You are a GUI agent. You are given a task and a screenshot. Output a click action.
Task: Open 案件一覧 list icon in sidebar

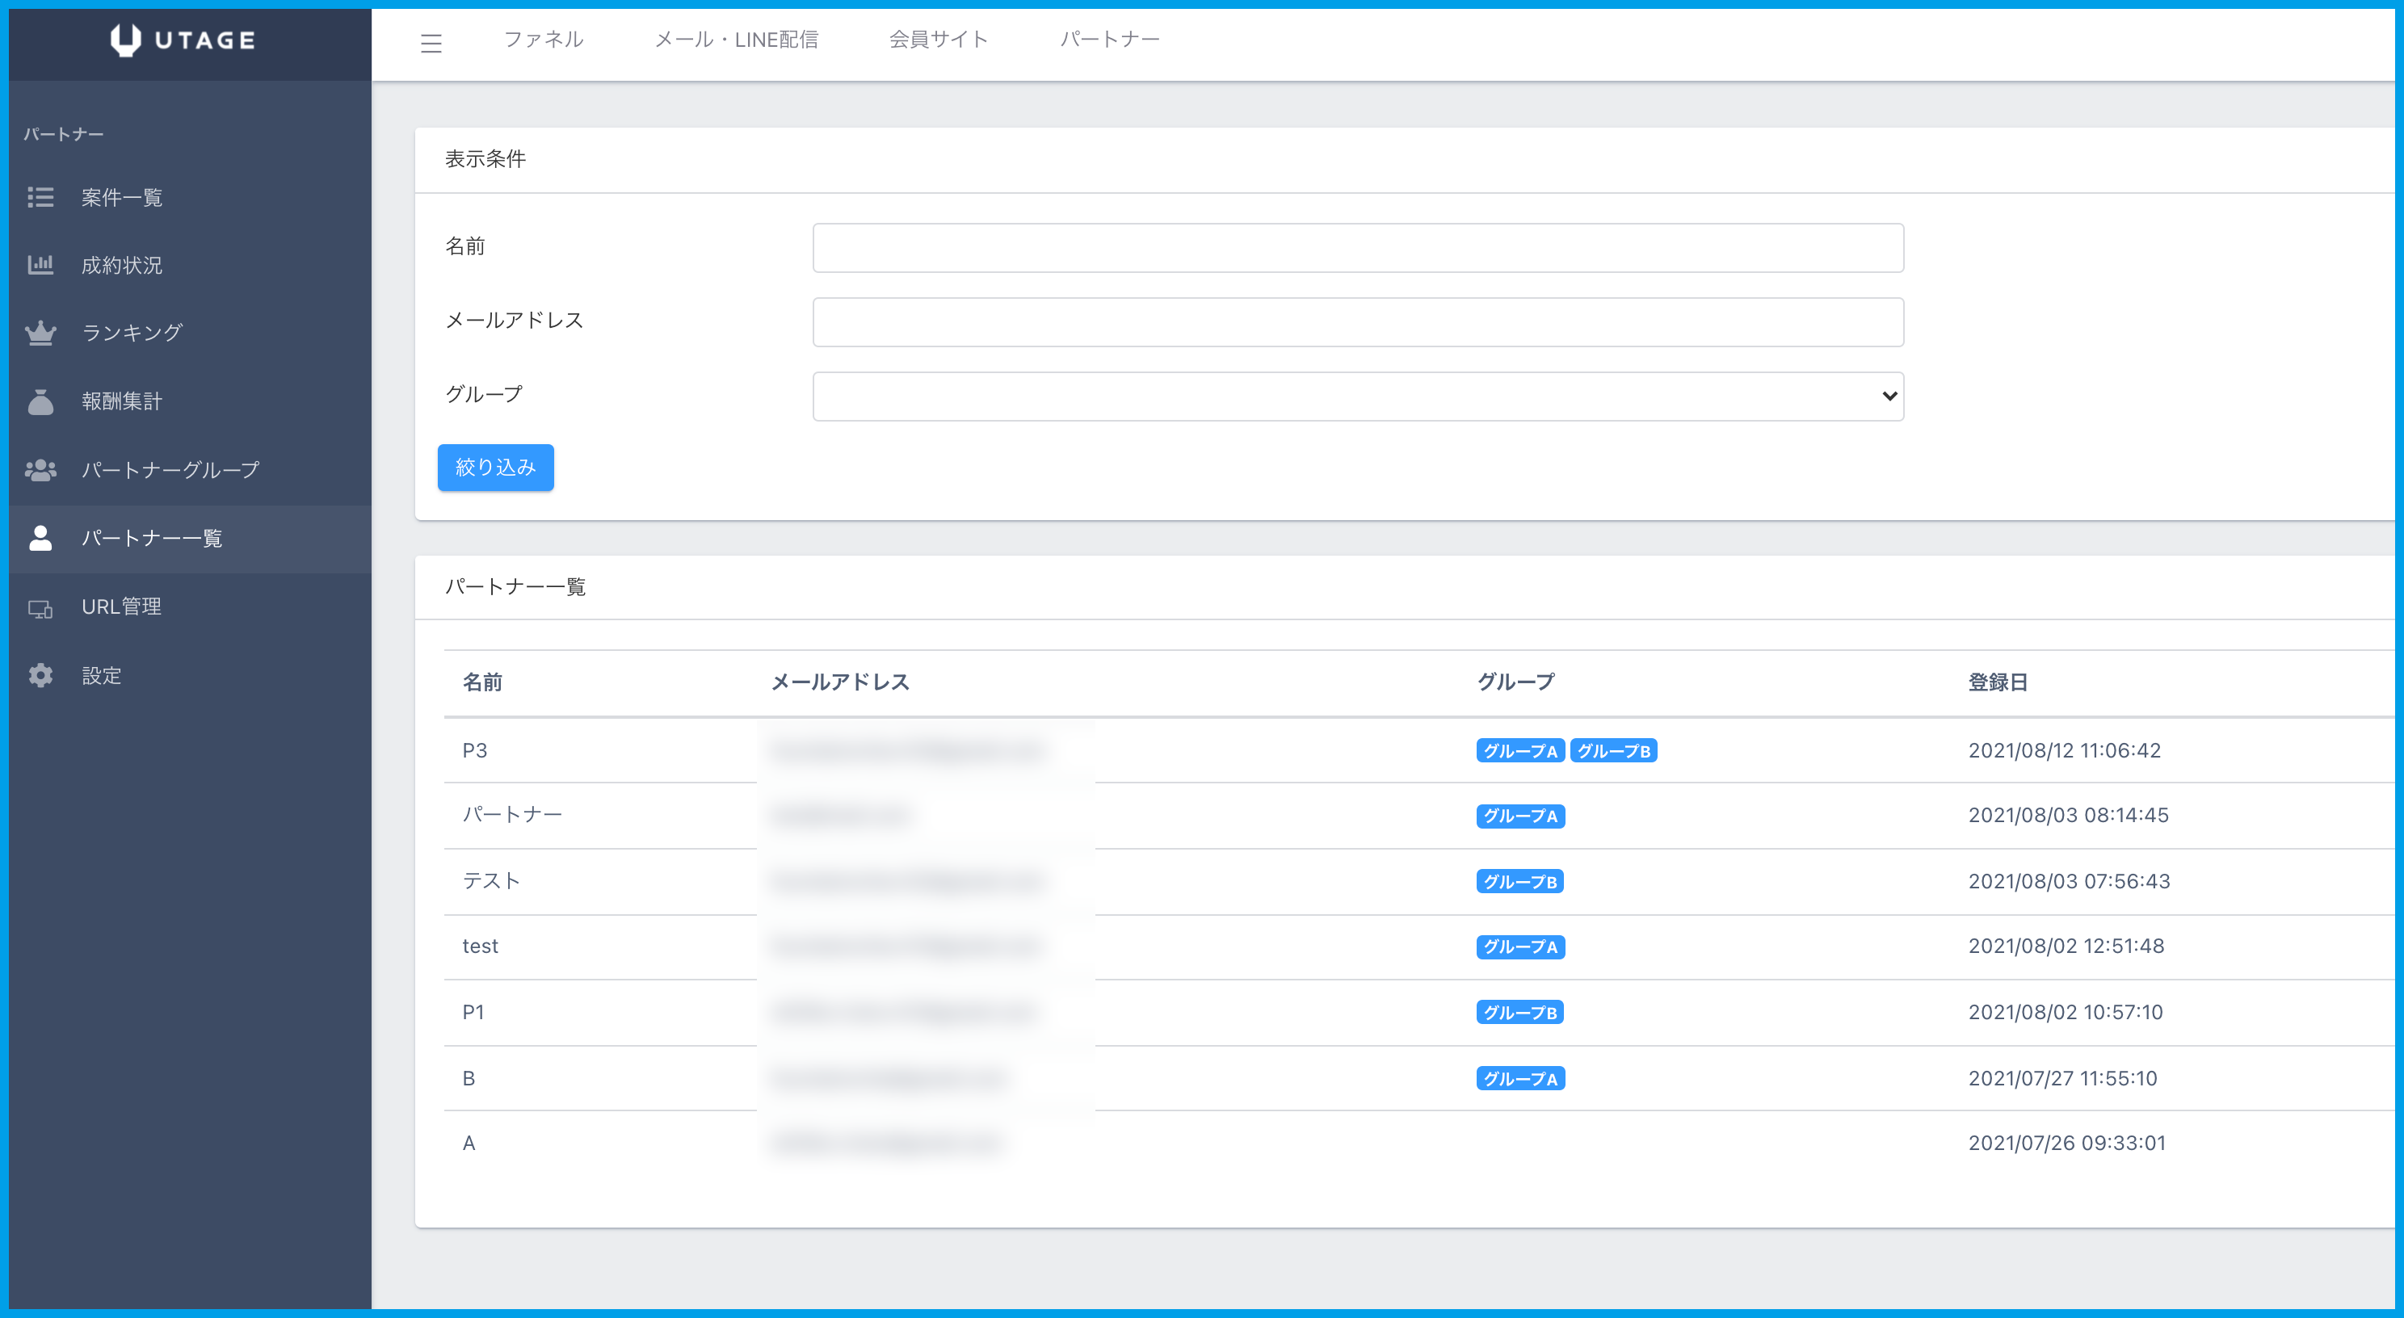(x=40, y=197)
